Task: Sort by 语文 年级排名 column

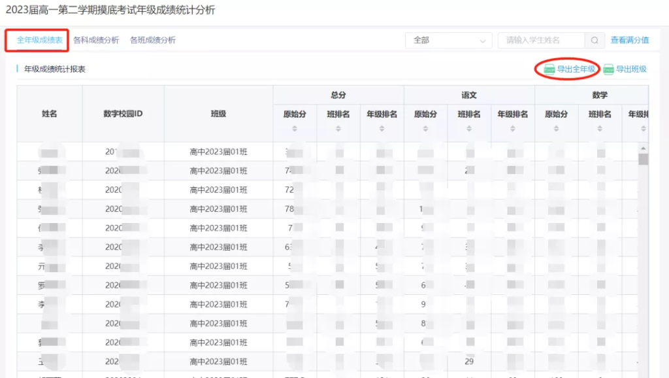Action: (513, 129)
